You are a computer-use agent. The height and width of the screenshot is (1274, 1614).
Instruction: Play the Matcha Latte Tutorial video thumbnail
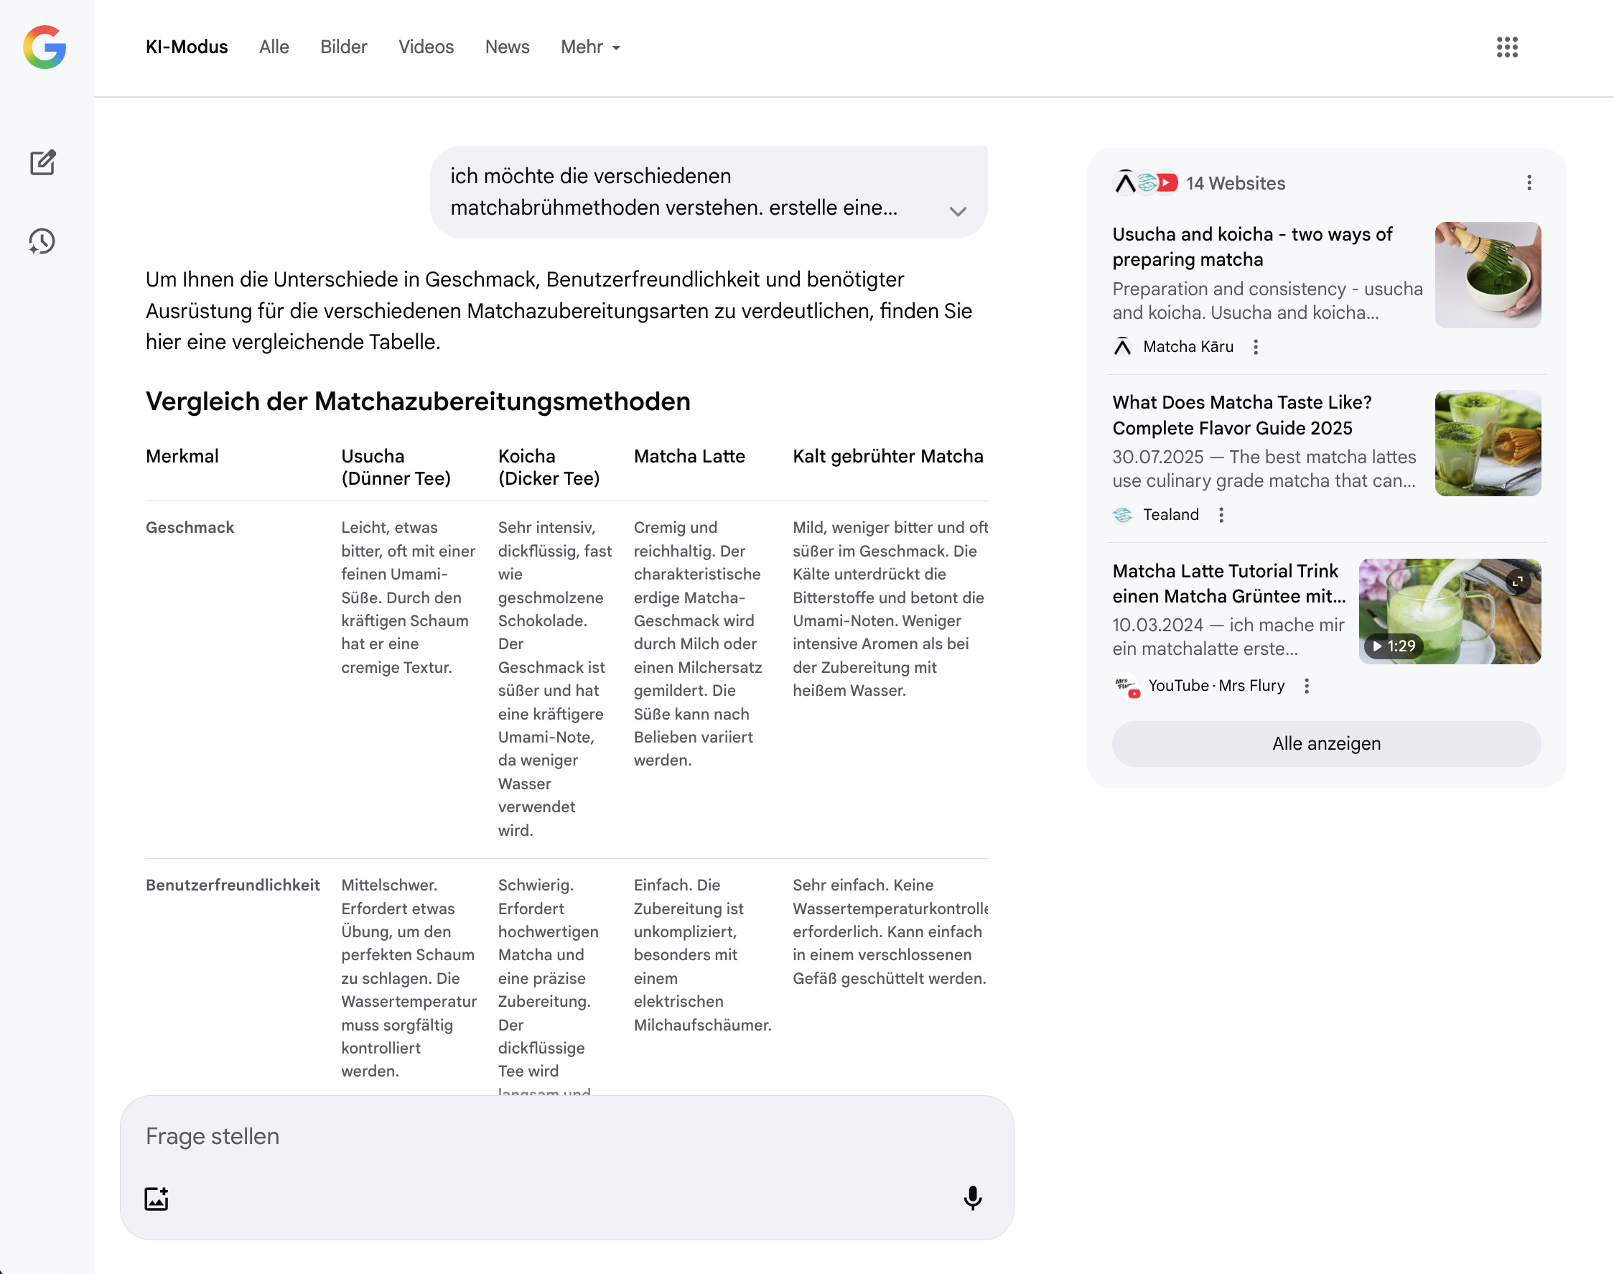[1449, 611]
